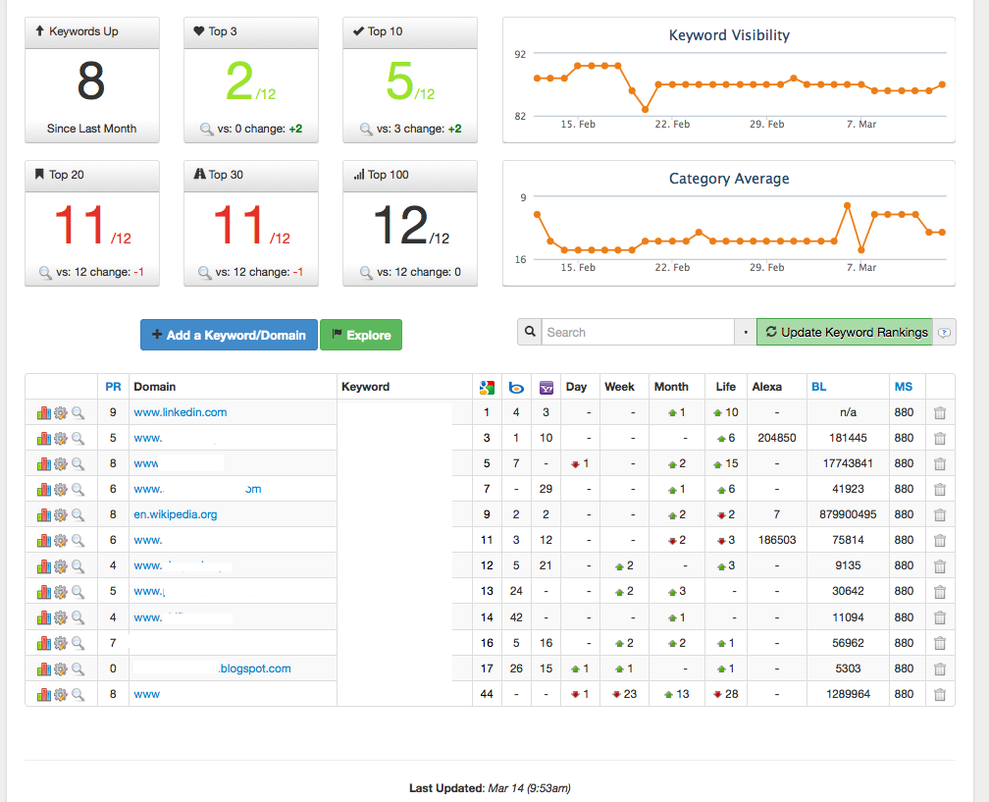Screen dimensions: 989x802
Task: Sort by Yahoo rank column icon
Action: point(547,388)
